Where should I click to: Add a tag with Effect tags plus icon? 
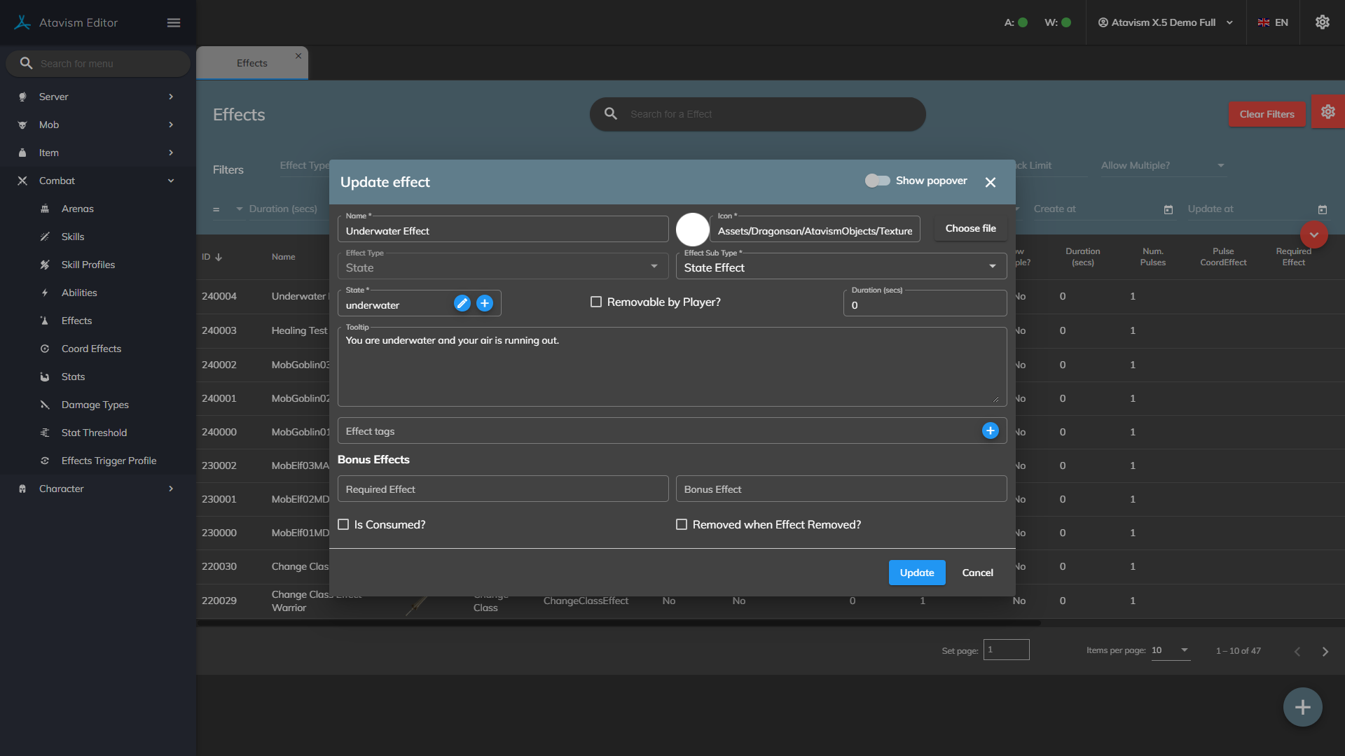click(x=990, y=431)
